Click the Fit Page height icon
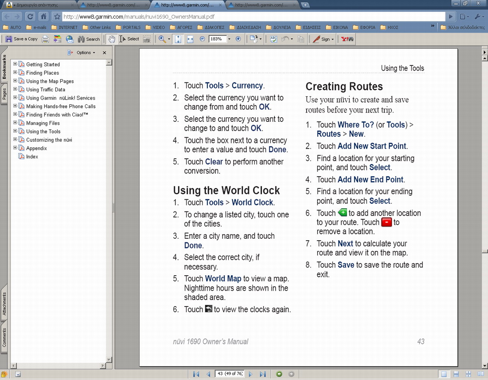Image resolution: width=488 pixels, height=380 pixels. [x=178, y=39]
